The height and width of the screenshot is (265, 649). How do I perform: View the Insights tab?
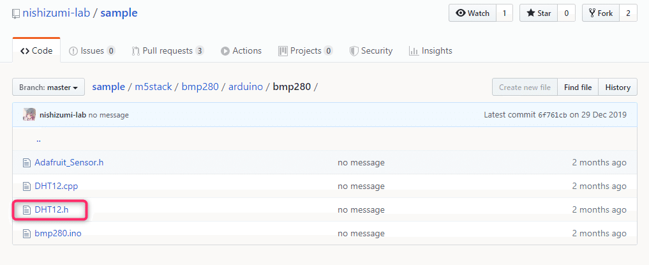pyautogui.click(x=430, y=50)
